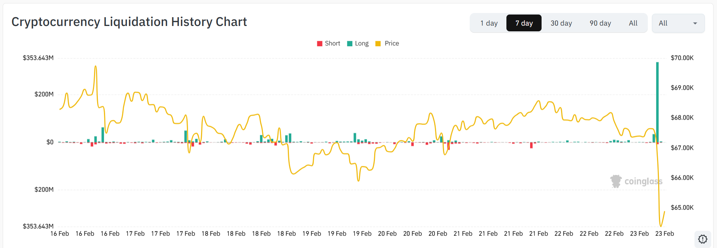
Task: Click the black exclamation badge in the corner
Action: (x=702, y=239)
